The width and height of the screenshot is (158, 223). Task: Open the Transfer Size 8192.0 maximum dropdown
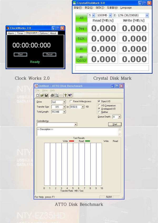83,107
